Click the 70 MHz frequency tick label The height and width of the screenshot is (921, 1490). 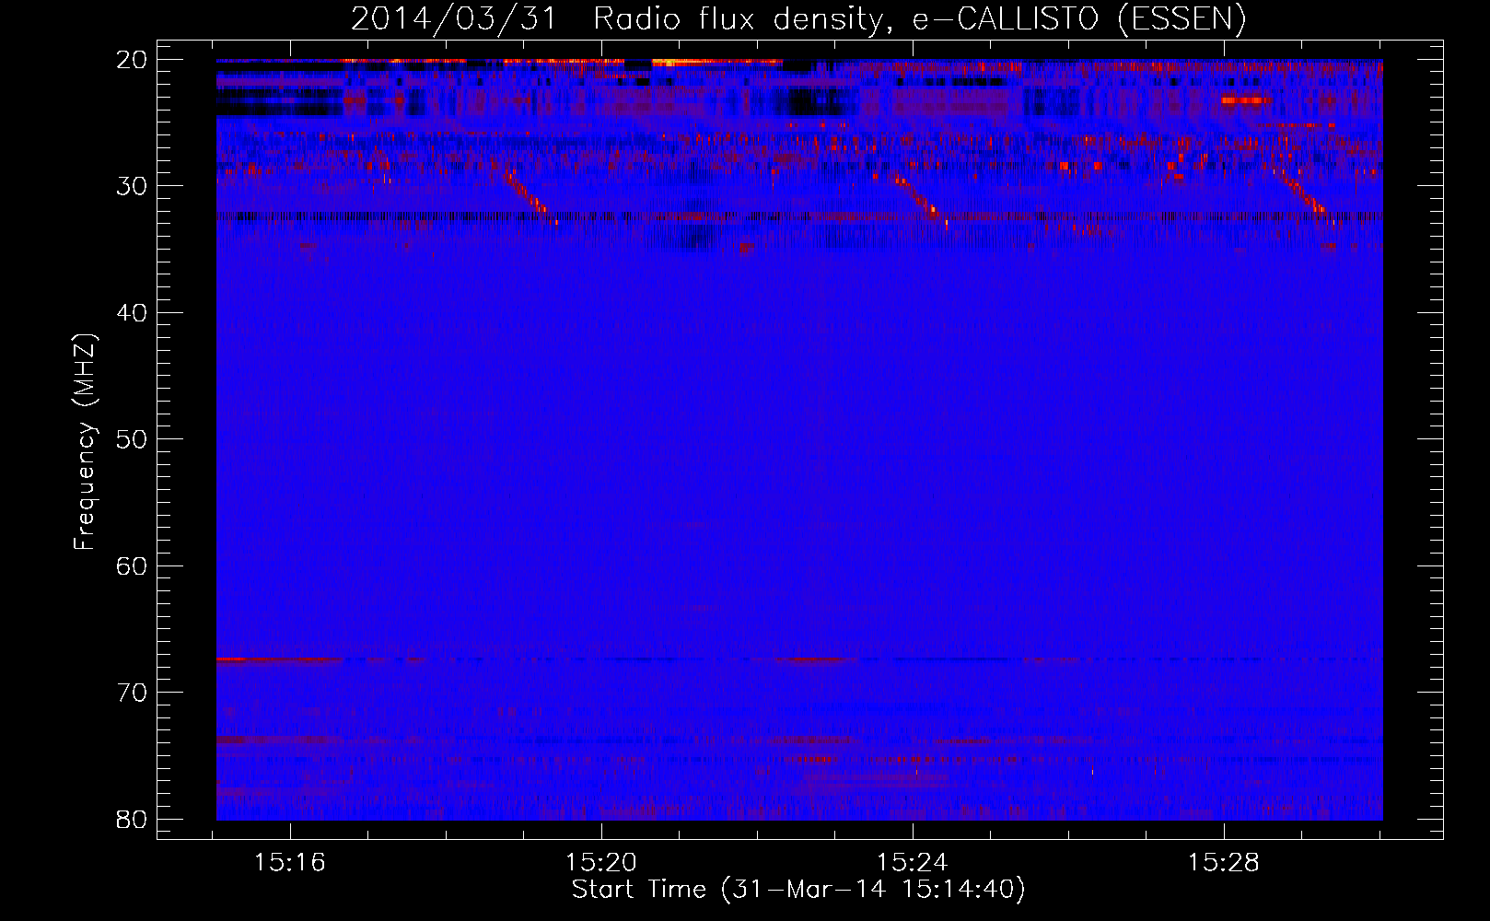click(132, 693)
